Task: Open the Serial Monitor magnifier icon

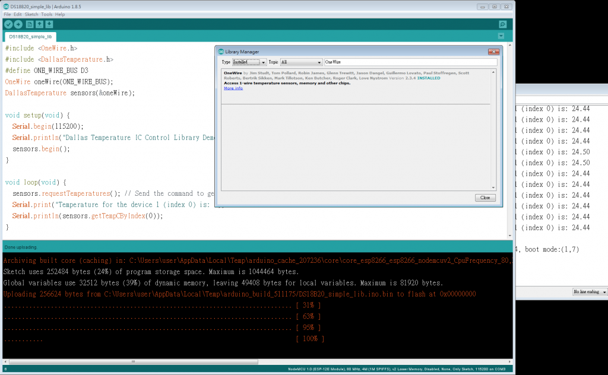Action: [x=502, y=24]
